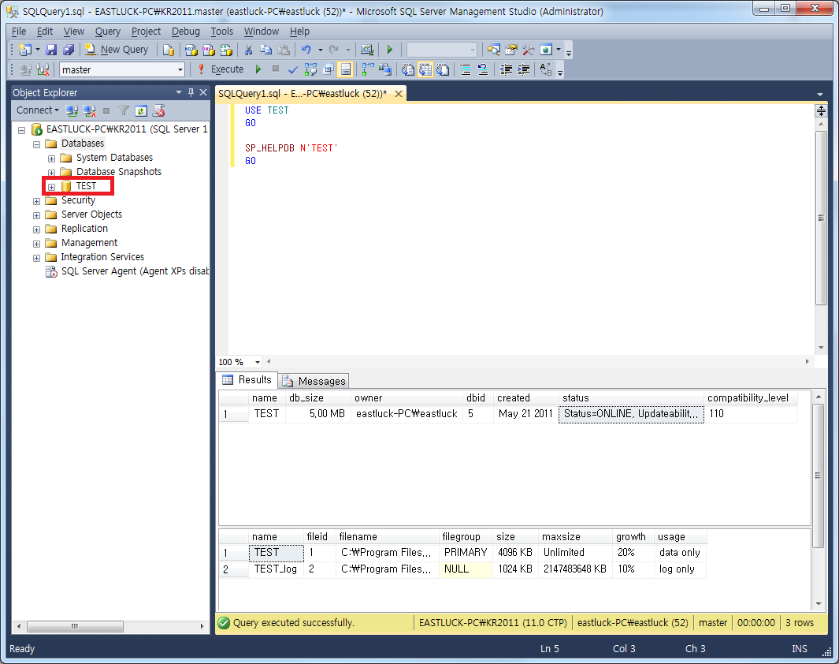Start debugging with the green arrow beside Execute
The width and height of the screenshot is (839, 664).
tap(258, 69)
